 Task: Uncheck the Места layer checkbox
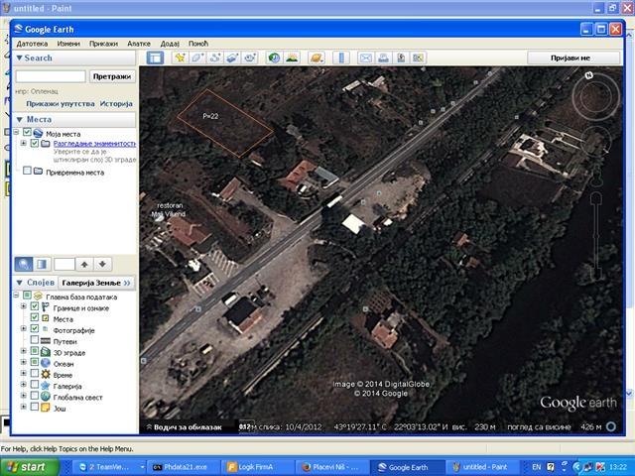35,317
